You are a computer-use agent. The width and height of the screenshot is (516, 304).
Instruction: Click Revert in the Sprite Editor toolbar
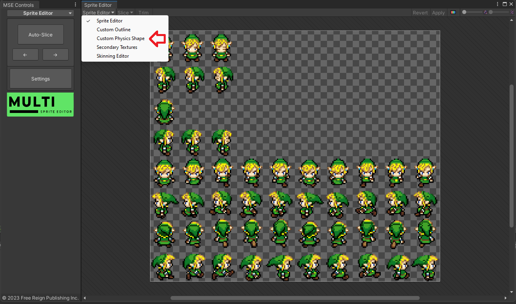[420, 13]
